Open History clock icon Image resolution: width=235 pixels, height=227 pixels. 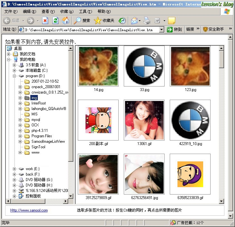tap(122, 21)
